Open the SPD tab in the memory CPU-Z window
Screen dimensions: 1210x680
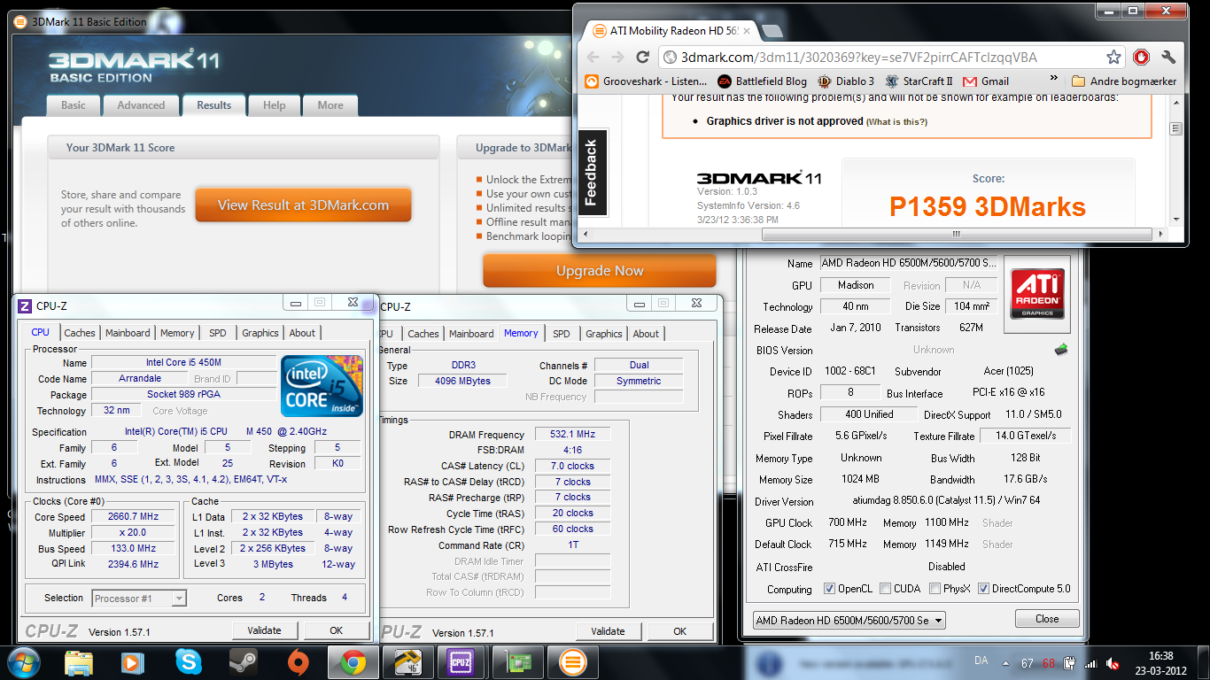[x=562, y=334]
